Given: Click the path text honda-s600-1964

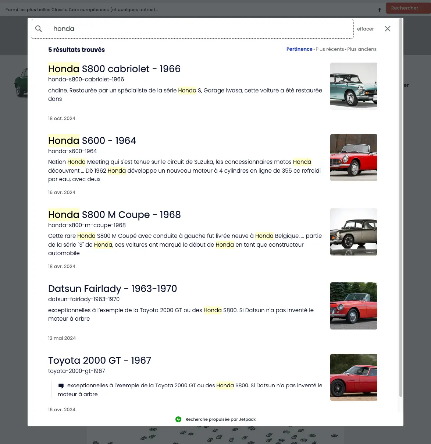Looking at the screenshot, I should click(x=72, y=151).
